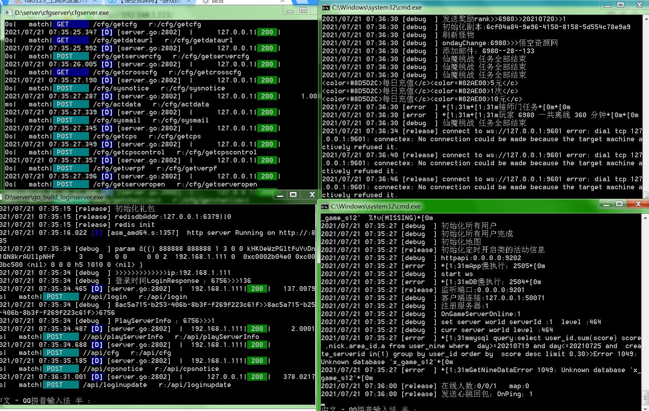Click the GET badge on the /cfg/getcrosscfg row
The width and height of the screenshot is (649, 411).
(71, 72)
